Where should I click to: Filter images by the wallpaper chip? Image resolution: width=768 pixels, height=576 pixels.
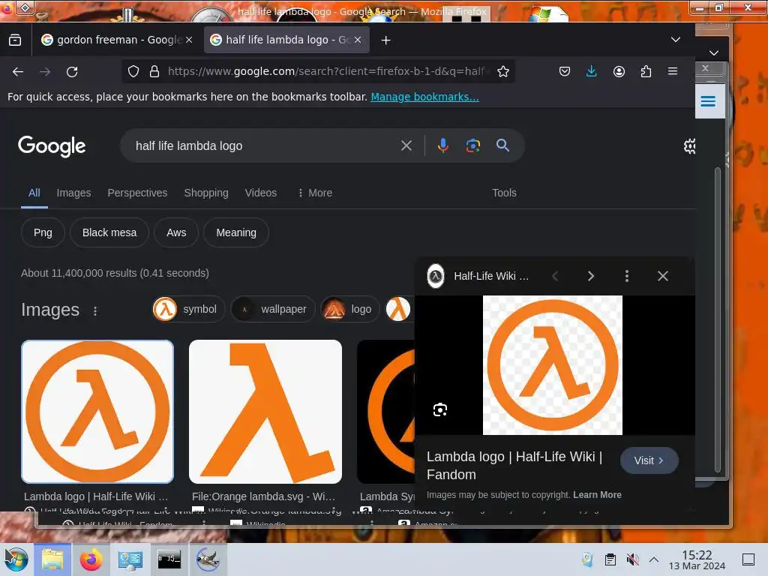(x=273, y=309)
